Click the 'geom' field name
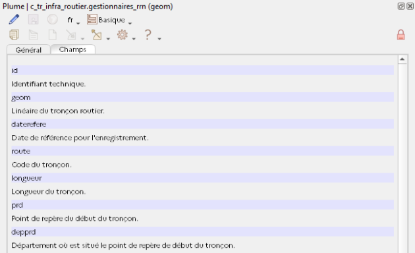This screenshot has width=415, height=253. coord(21,98)
